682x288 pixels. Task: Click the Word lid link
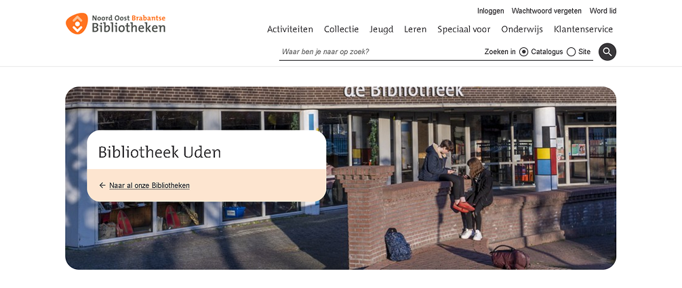[603, 11]
